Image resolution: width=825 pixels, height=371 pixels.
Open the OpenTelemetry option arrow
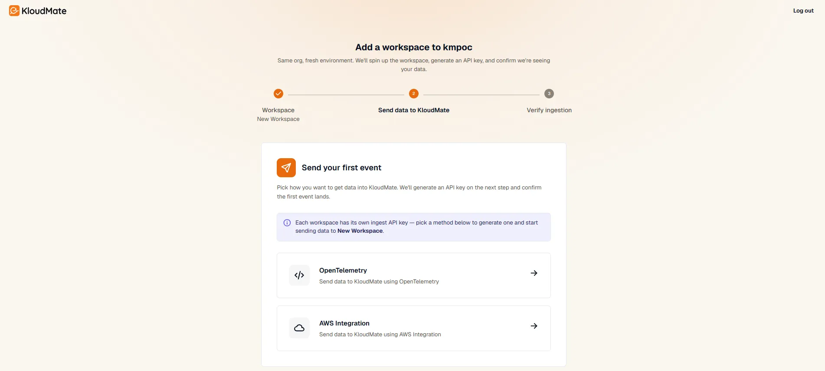pos(534,273)
